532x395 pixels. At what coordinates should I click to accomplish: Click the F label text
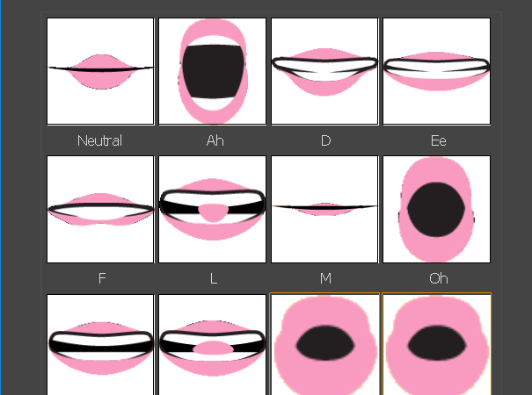click(x=102, y=278)
